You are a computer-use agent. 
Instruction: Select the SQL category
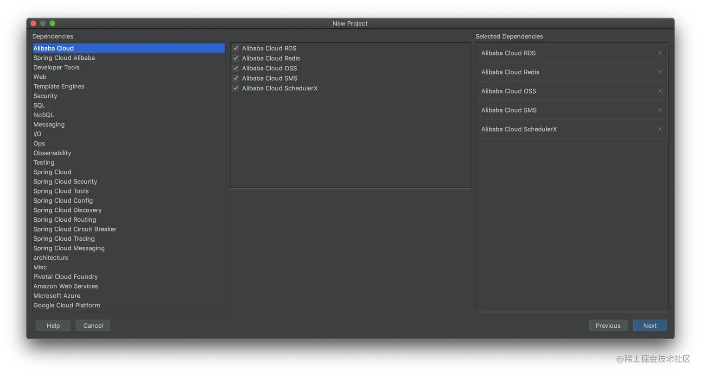[128, 105]
